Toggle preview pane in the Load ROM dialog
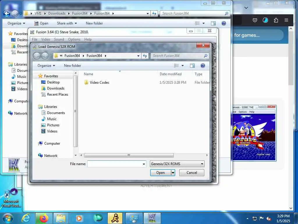Image resolution: width=298 pixels, height=224 pixels. 192,66
